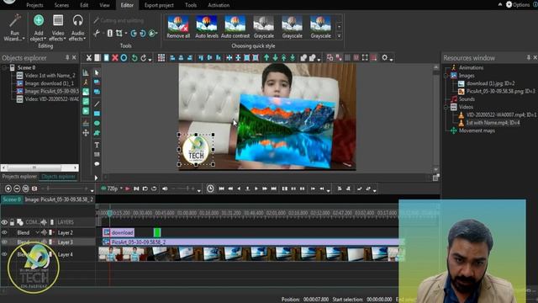Toggle visibility eye for Layer 2
The image size is (538, 303).
(x=4, y=232)
